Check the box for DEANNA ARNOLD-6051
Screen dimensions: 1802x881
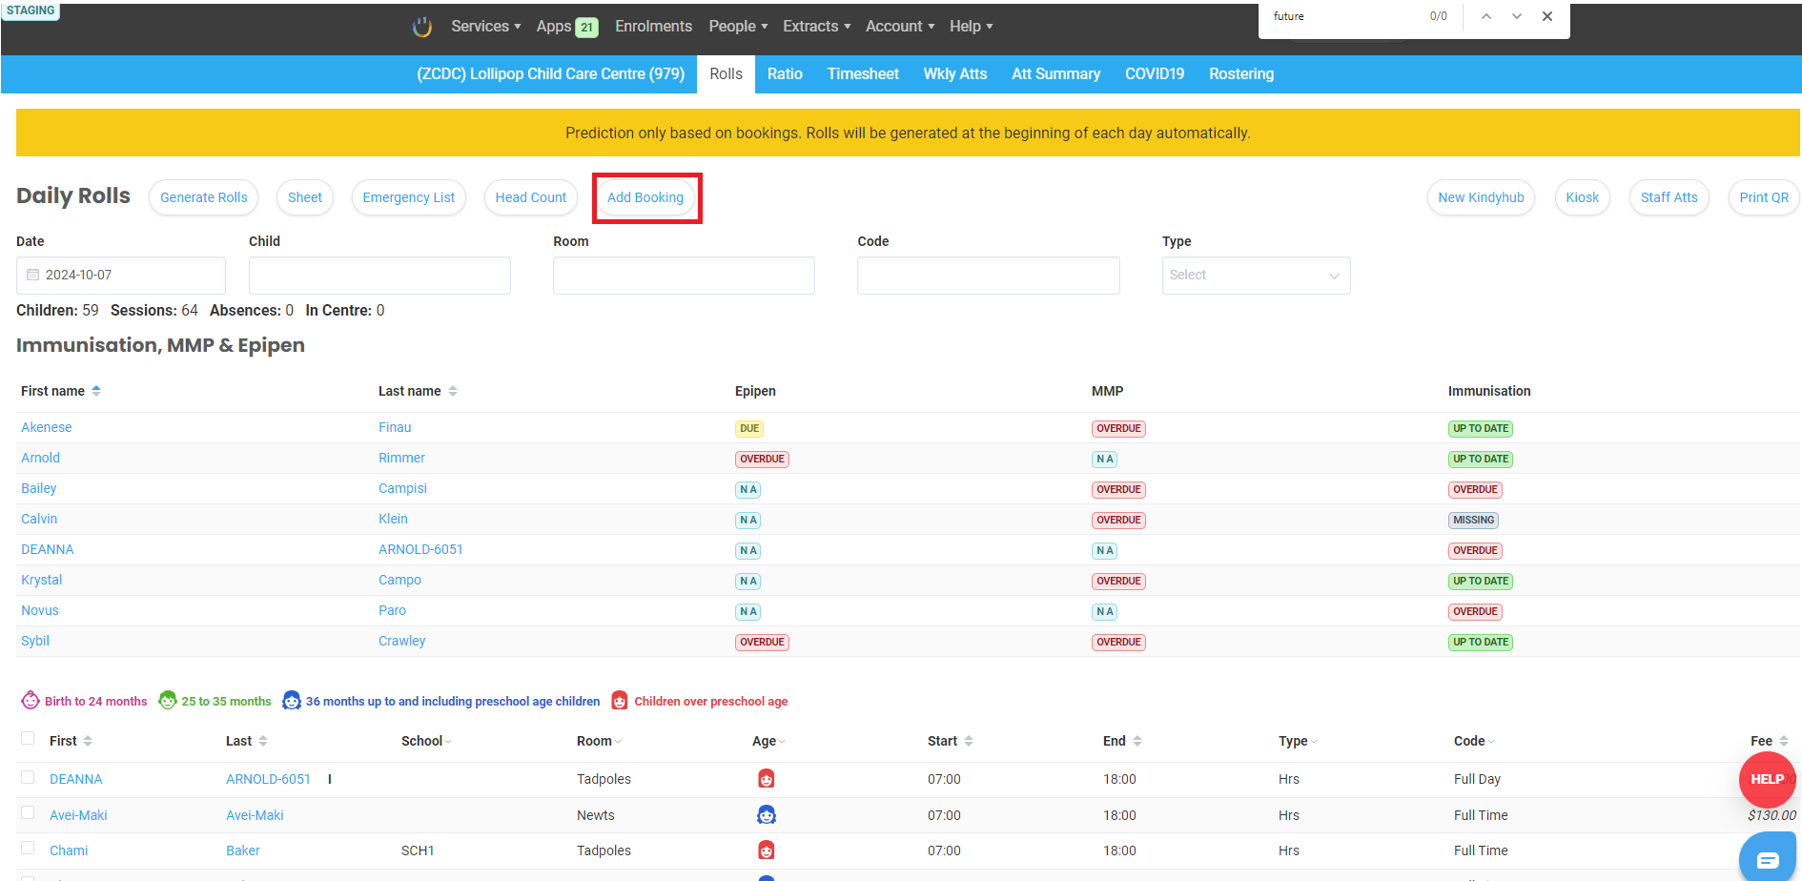coord(28,777)
